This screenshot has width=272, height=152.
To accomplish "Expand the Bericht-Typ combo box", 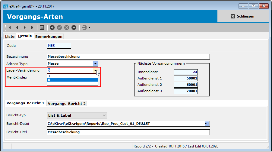I will 104,115.
